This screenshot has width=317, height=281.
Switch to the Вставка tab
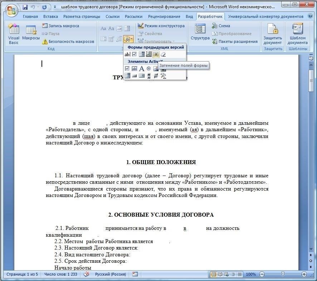(50, 16)
